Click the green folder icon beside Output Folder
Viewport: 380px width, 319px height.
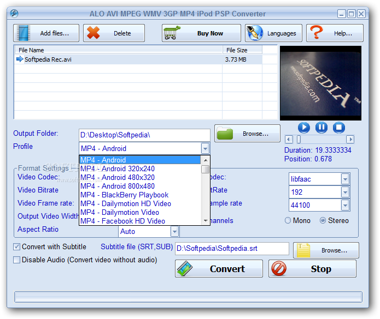pyautogui.click(x=225, y=134)
